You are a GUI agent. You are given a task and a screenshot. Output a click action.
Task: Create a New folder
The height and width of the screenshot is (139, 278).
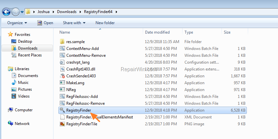click(105, 23)
